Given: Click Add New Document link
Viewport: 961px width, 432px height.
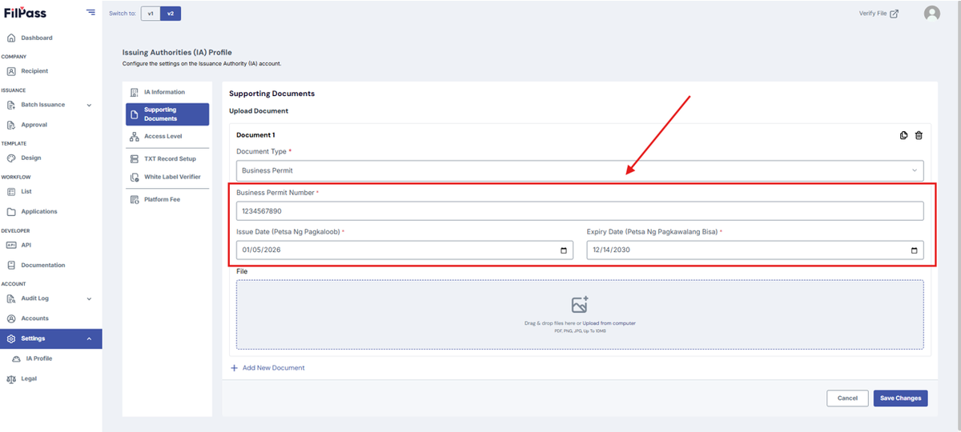Looking at the screenshot, I should pyautogui.click(x=267, y=368).
